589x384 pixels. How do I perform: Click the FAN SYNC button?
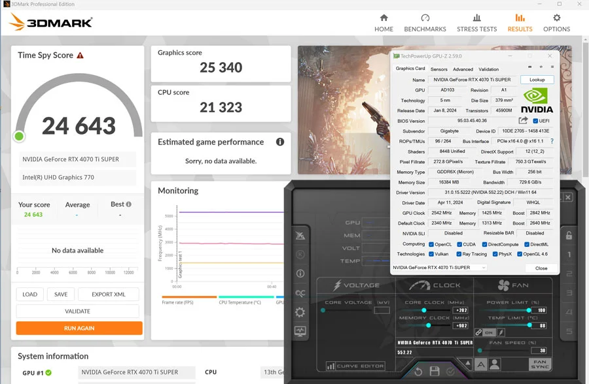point(539,364)
